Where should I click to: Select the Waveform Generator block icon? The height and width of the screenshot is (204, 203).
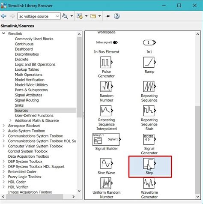(149, 183)
